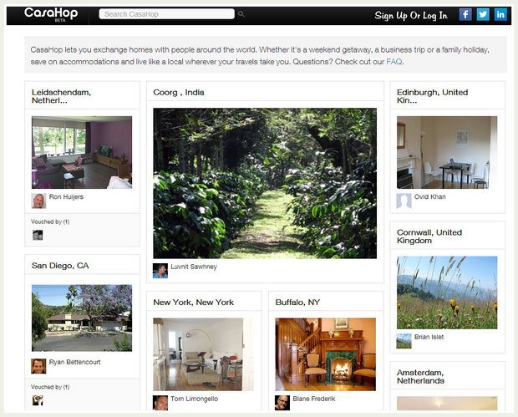
Task: Click the search magnifier icon
Action: (x=241, y=14)
